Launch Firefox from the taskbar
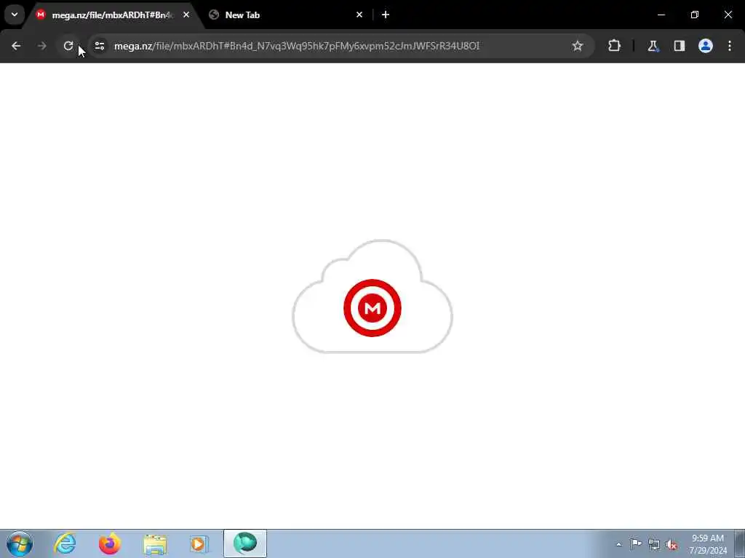 pyautogui.click(x=110, y=543)
